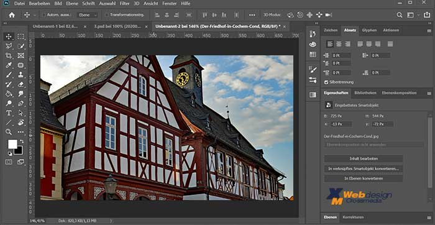435x225 pixels.
Task: Toggle Quick Mask mode
Action: [9, 162]
